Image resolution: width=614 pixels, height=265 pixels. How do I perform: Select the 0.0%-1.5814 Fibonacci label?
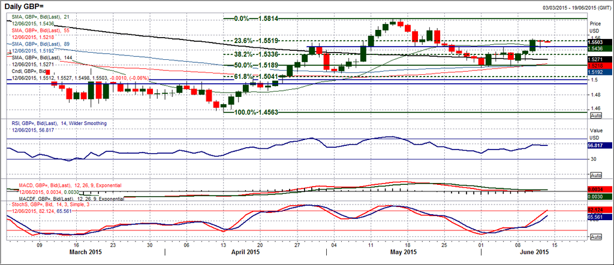tap(257, 19)
